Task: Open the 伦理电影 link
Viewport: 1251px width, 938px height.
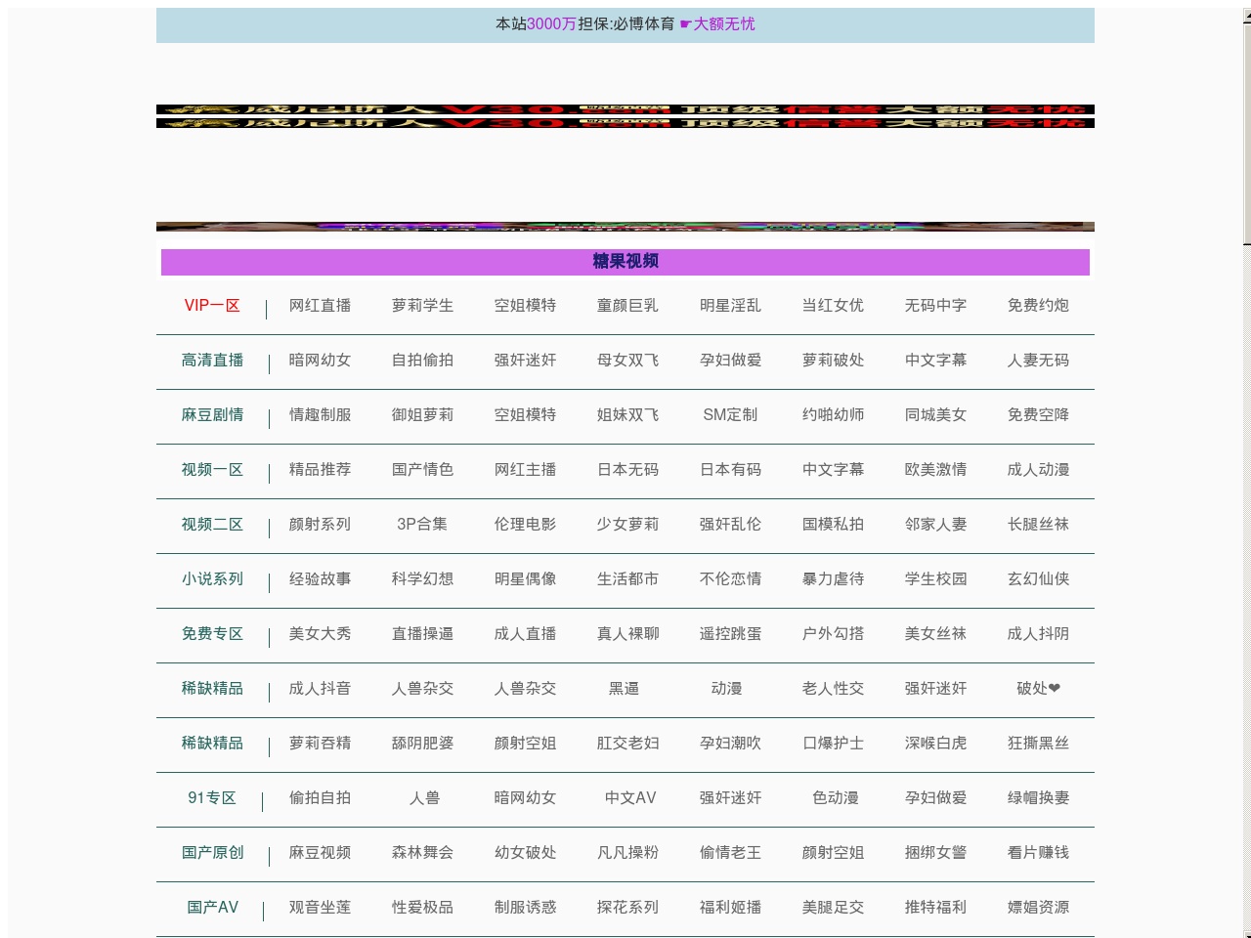Action: 525,525
